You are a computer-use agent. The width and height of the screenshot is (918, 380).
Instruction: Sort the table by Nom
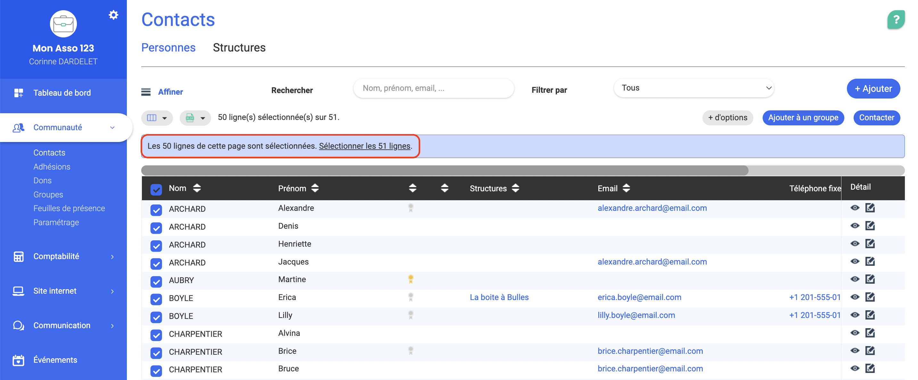tap(197, 188)
